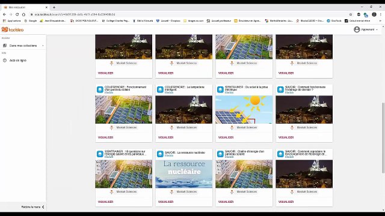The width and height of the screenshot is (385, 216).
Task: Click Etudiant link under La ressource nucléaire title
Action: [169, 155]
